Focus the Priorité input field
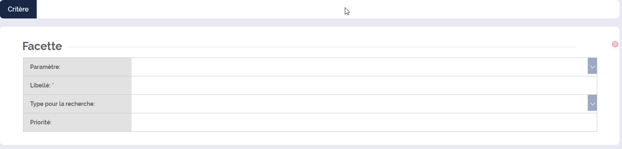Screen dimensions: 622x149 coord(364,122)
